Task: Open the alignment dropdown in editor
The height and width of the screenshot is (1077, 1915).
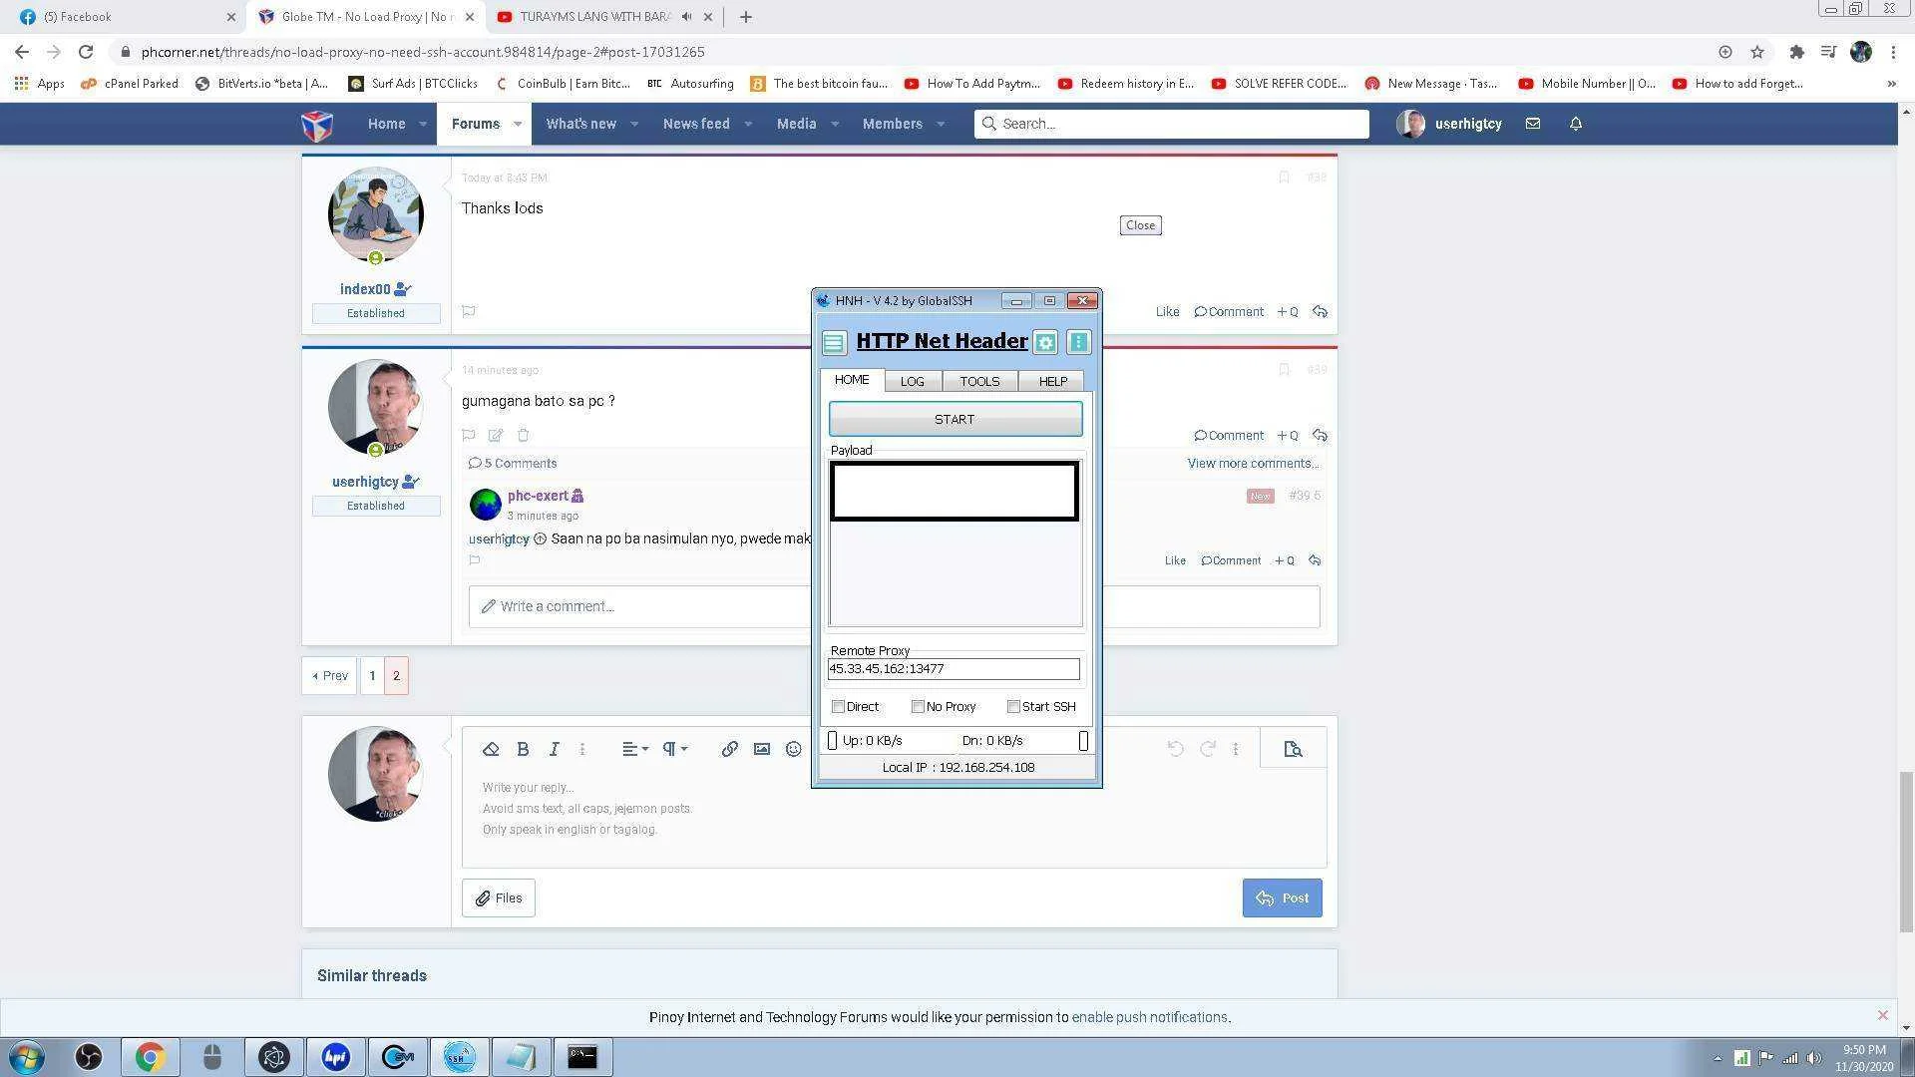Action: tap(635, 749)
